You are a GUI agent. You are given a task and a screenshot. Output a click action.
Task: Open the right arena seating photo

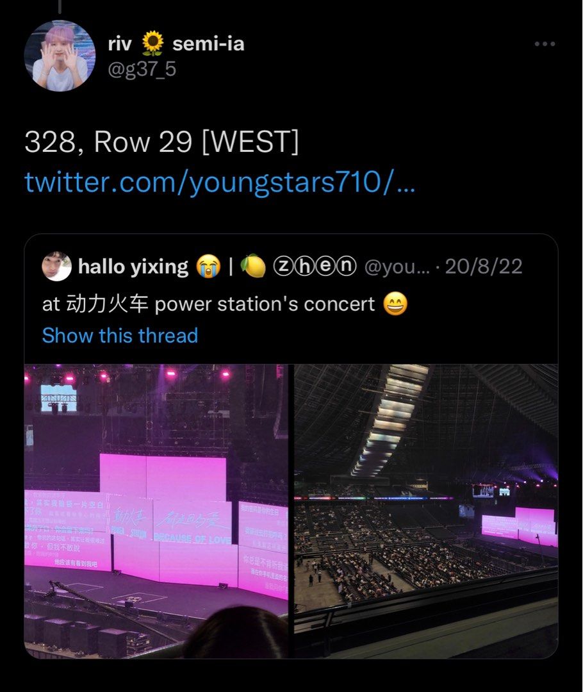pyautogui.click(x=426, y=511)
